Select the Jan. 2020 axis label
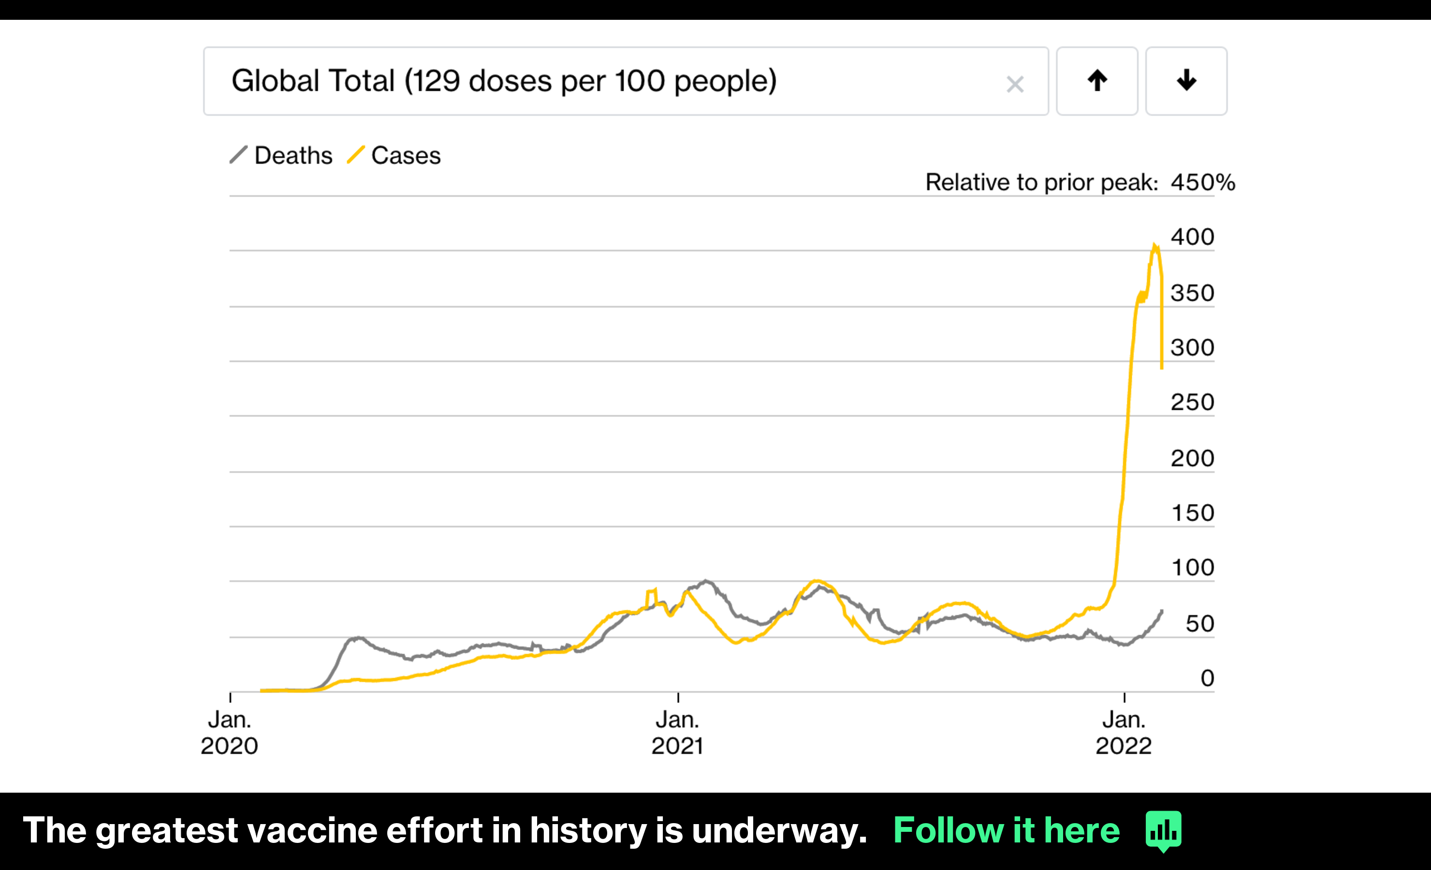1431x870 pixels. [230, 732]
